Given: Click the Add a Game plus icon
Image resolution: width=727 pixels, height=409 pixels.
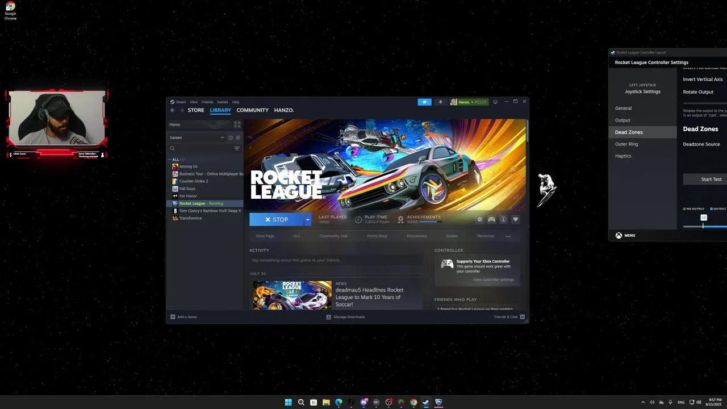Looking at the screenshot, I should coord(173,317).
